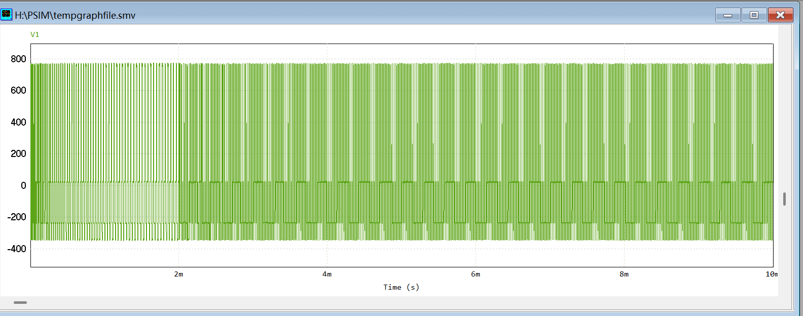Click the 200 label on Y axis
Screen dimensions: 803x316
click(19, 153)
